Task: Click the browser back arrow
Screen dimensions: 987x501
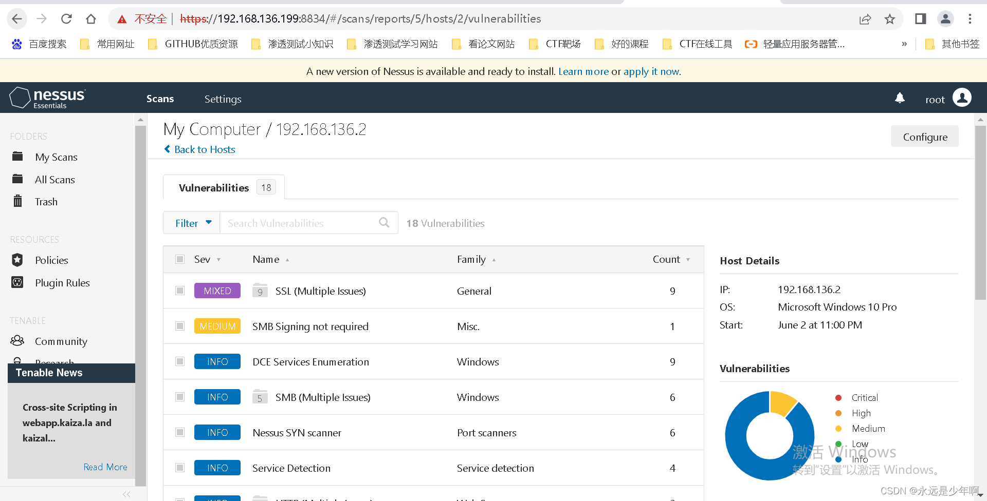Action: (17, 19)
